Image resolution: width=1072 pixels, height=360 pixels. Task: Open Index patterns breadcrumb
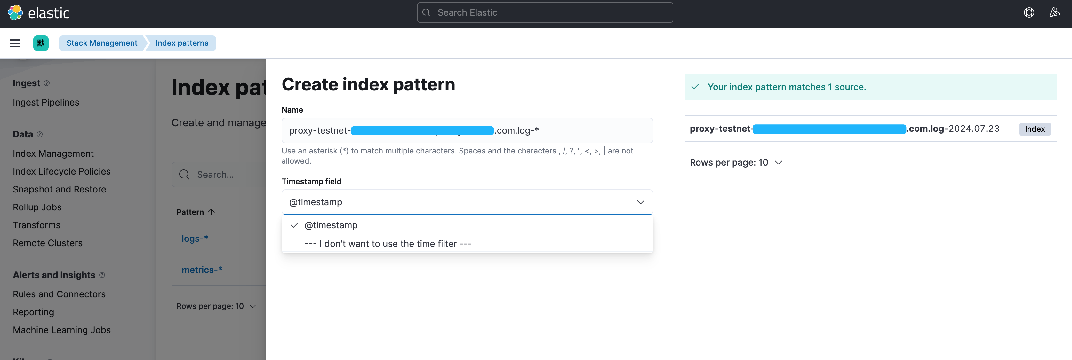(182, 43)
